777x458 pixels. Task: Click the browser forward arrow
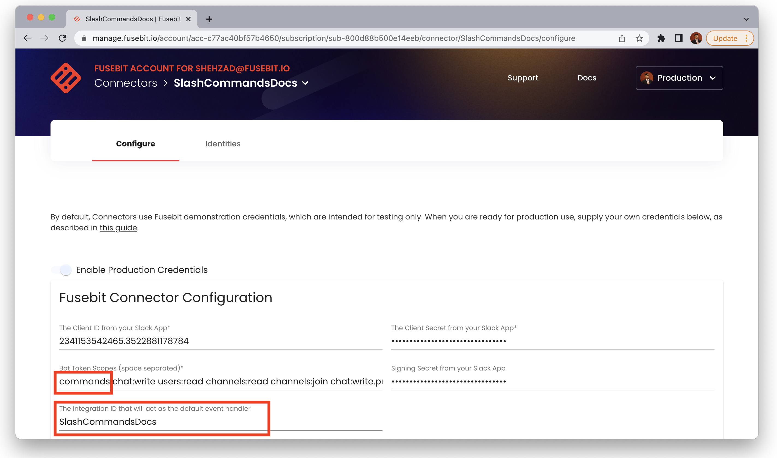tap(45, 38)
